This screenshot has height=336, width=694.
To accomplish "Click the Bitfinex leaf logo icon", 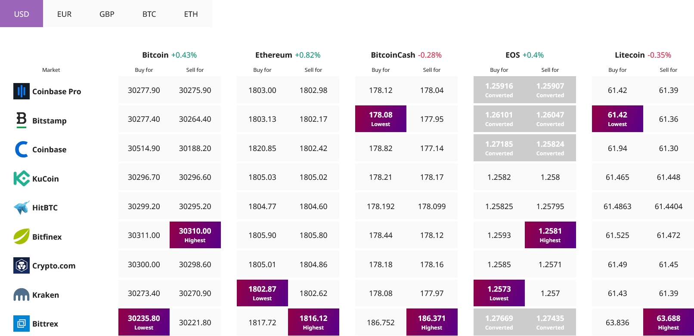I will 22,237.
